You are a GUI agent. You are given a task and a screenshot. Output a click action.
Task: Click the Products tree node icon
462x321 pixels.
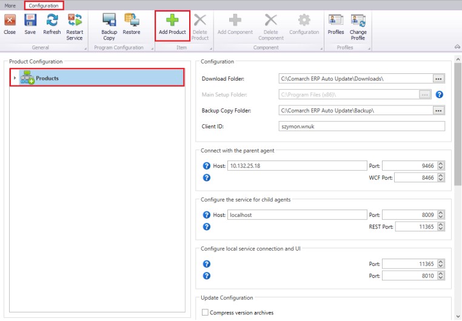[27, 78]
